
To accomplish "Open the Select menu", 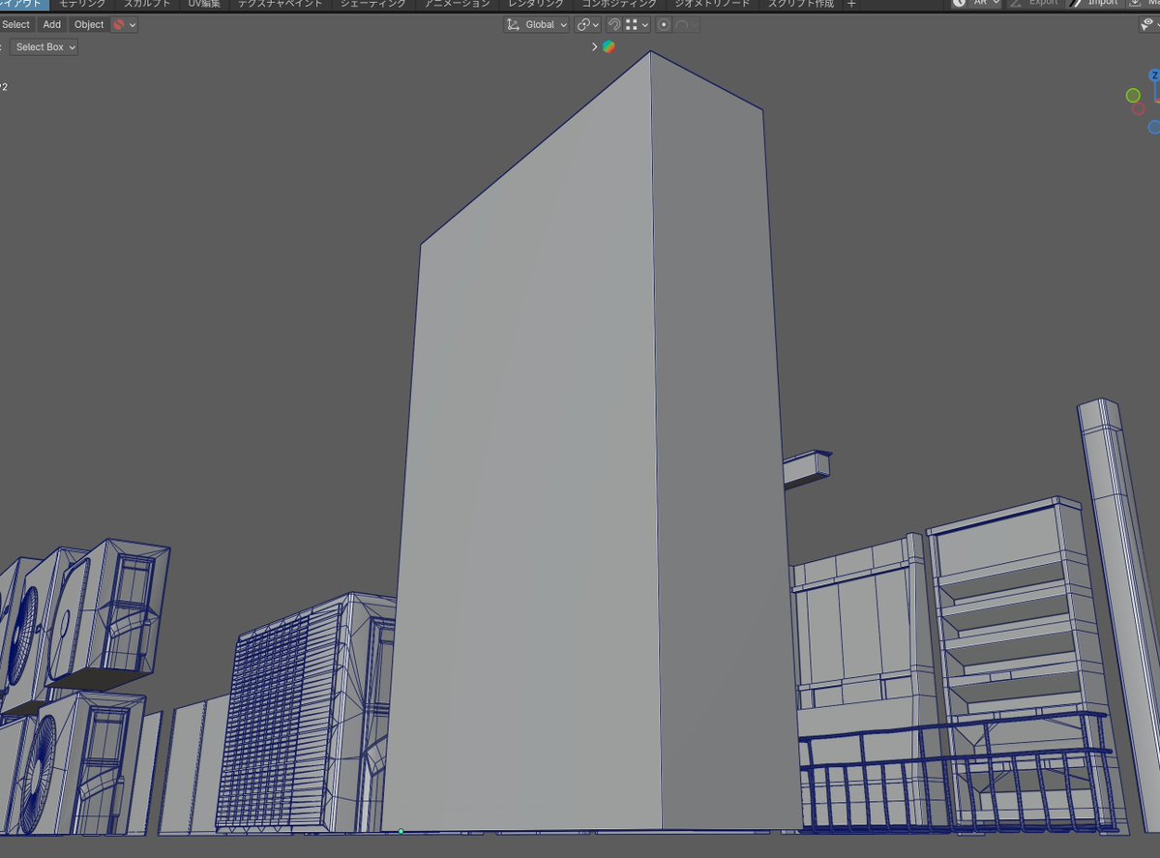I will coord(15,24).
